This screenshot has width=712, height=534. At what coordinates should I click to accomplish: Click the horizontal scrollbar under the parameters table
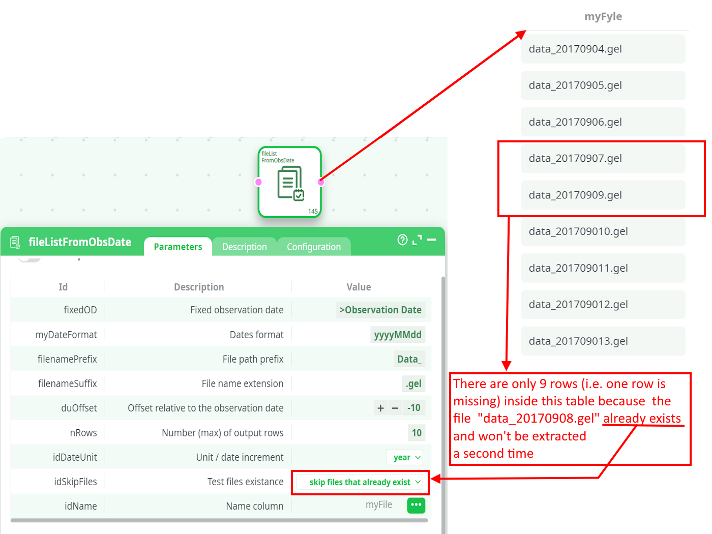(x=219, y=520)
